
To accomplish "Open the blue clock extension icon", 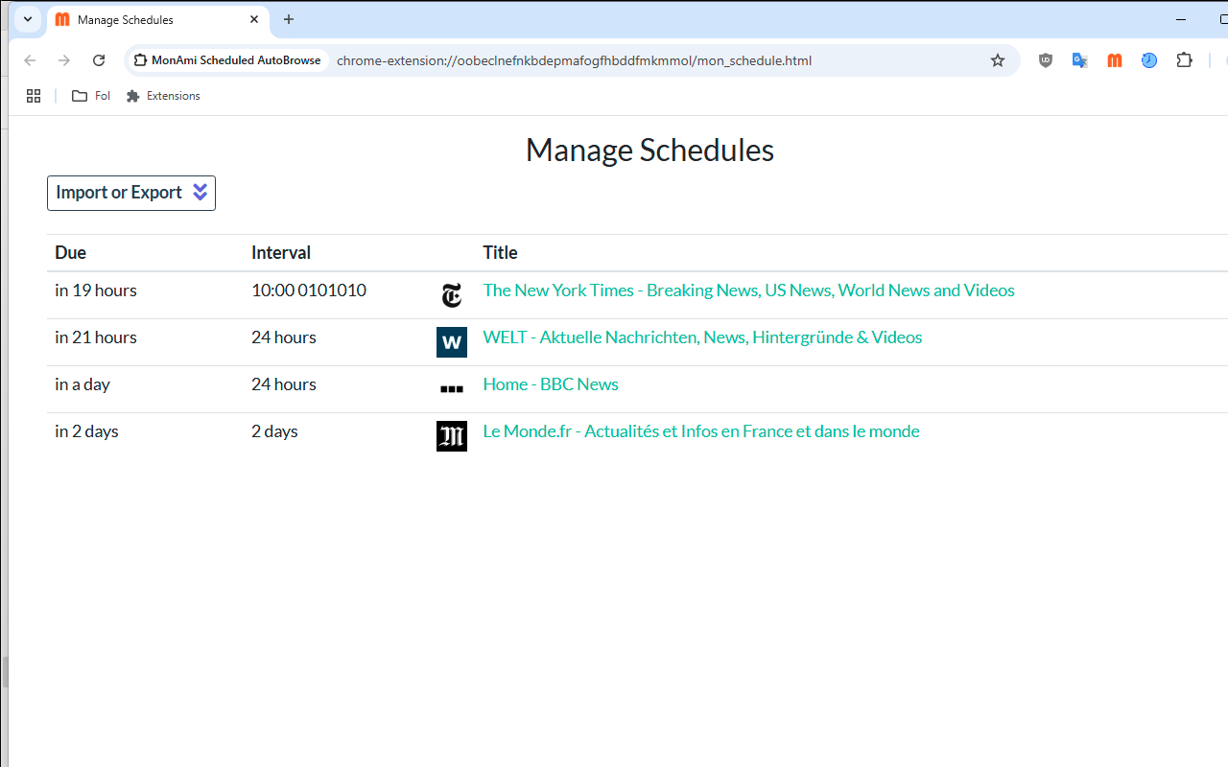I will pos(1149,60).
